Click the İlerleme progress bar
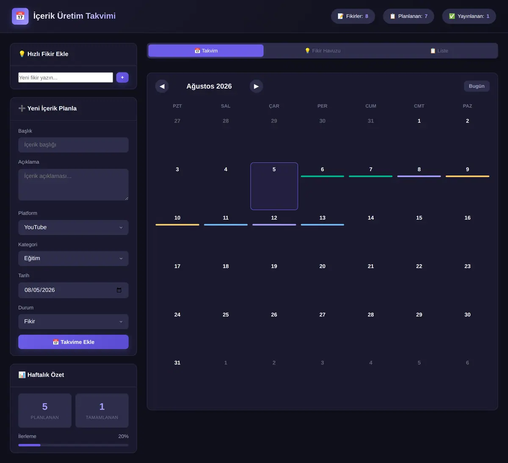Image resolution: width=508 pixels, height=463 pixels. click(x=73, y=445)
